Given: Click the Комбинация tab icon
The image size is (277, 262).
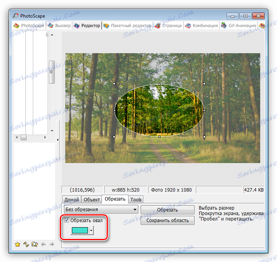Looking at the screenshot, I should (188, 26).
